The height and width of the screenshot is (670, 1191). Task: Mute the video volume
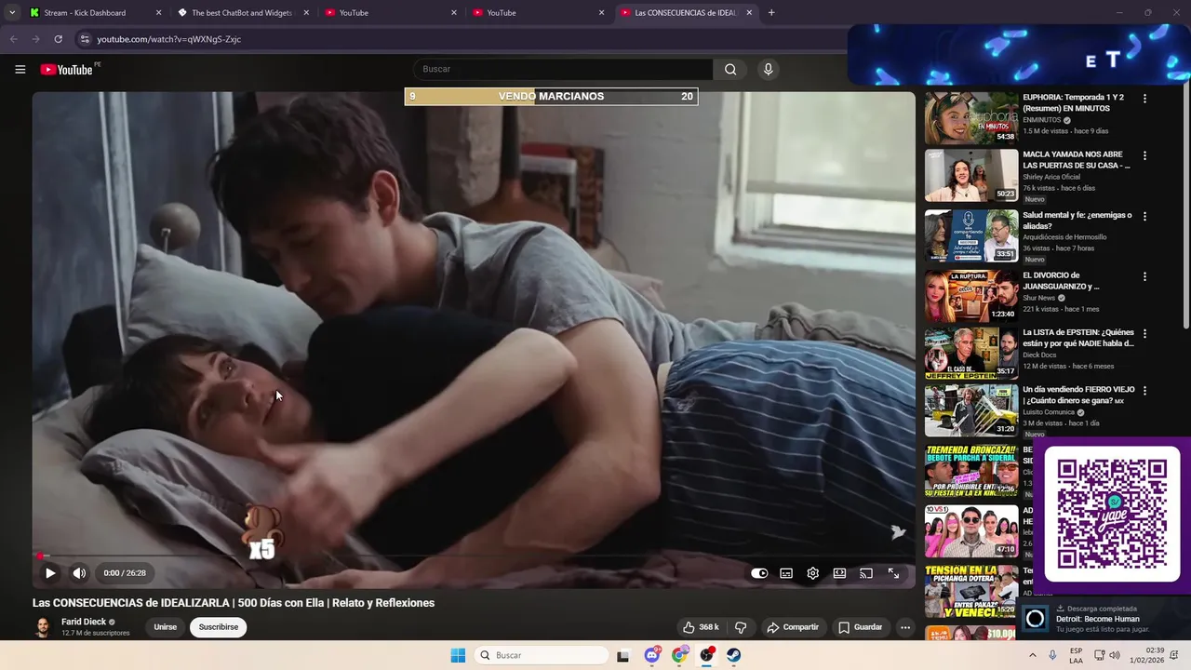click(x=79, y=573)
